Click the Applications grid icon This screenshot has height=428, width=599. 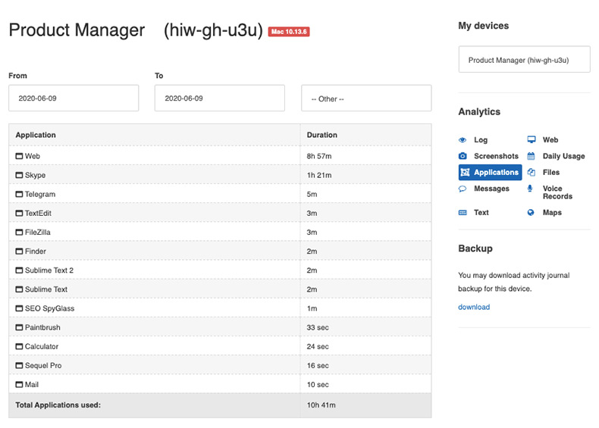click(465, 172)
